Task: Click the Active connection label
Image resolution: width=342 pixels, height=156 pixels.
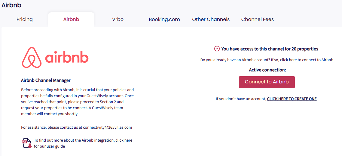Action: 267,70
